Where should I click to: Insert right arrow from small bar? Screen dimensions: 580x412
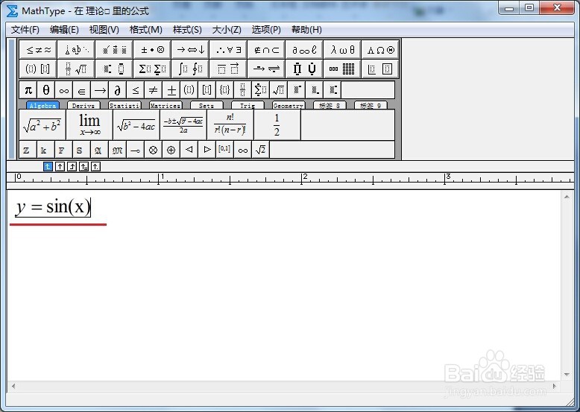[x=99, y=90]
